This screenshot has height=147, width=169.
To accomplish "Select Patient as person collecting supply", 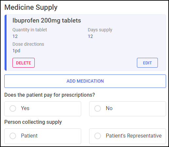I will tap(43, 136).
